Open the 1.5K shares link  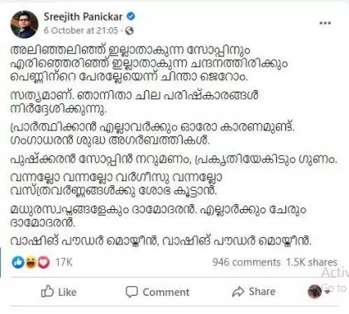pos(312,262)
